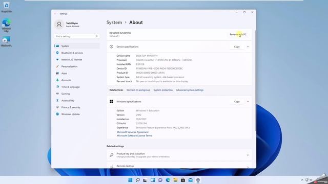
Task: Open Accounts settings
Action: (76, 80)
